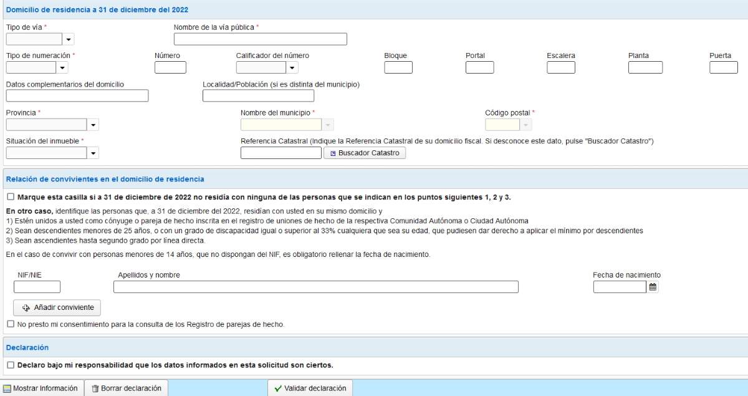Open the Código postal dropdown
Screen dimensions: 748x396
point(526,125)
